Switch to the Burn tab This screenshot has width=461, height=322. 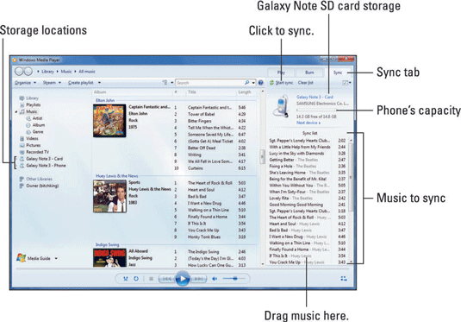(x=309, y=73)
